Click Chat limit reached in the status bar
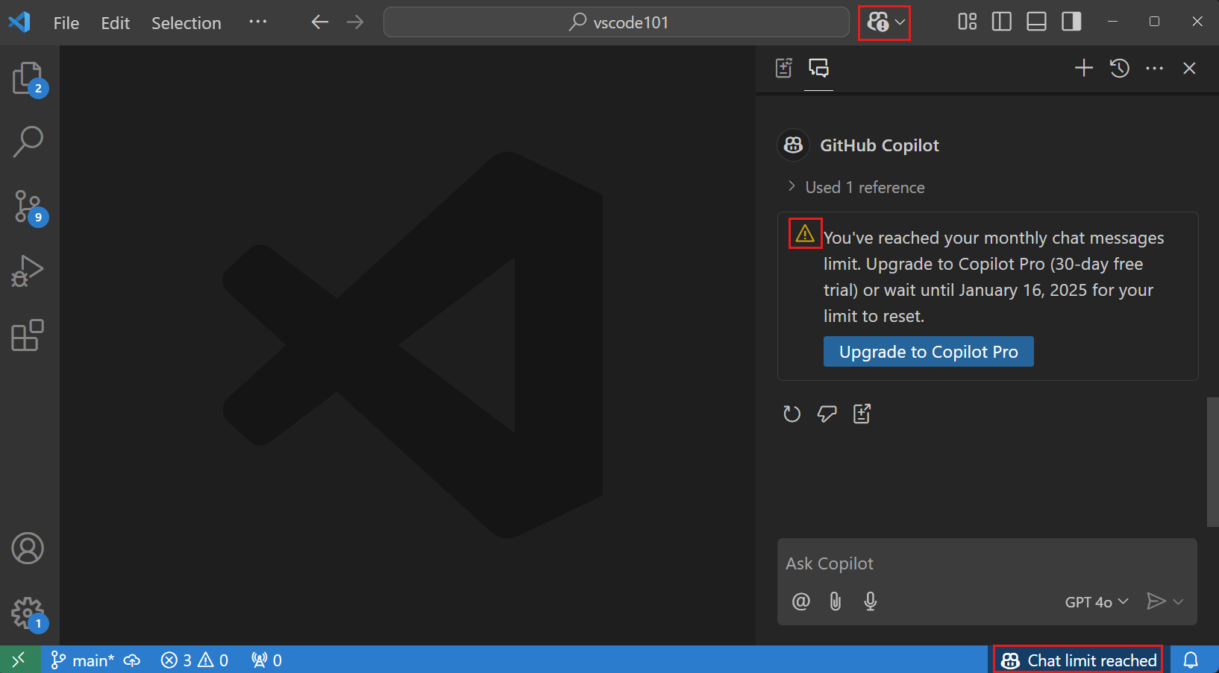The image size is (1219, 673). [1077, 660]
